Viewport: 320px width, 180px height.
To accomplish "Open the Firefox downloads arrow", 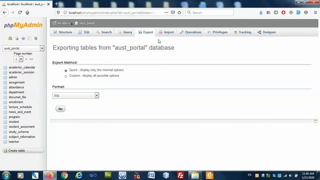I will (x=261, y=12).
